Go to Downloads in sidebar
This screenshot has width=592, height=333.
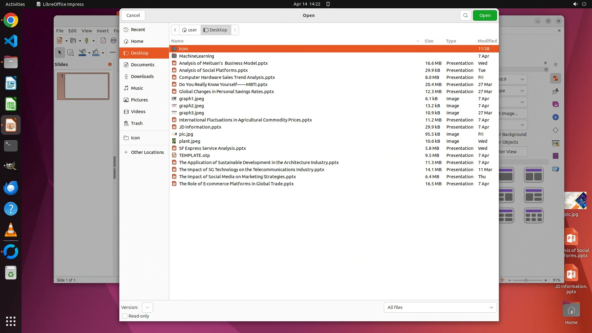tap(142, 76)
